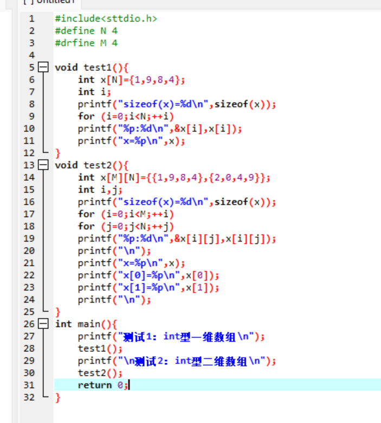381x423 pixels.
Task: Click 'printf("x=%p\n",x);' on line 11
Action: point(131,141)
